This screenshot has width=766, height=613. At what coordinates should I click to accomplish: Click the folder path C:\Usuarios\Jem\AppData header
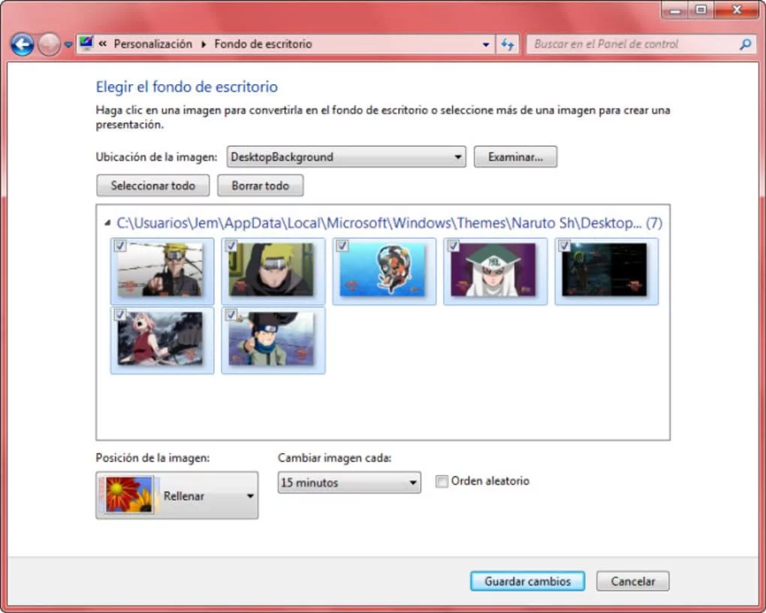point(389,223)
